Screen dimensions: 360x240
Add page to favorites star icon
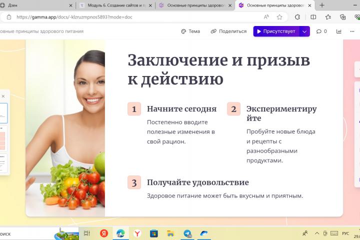(x=279, y=17)
